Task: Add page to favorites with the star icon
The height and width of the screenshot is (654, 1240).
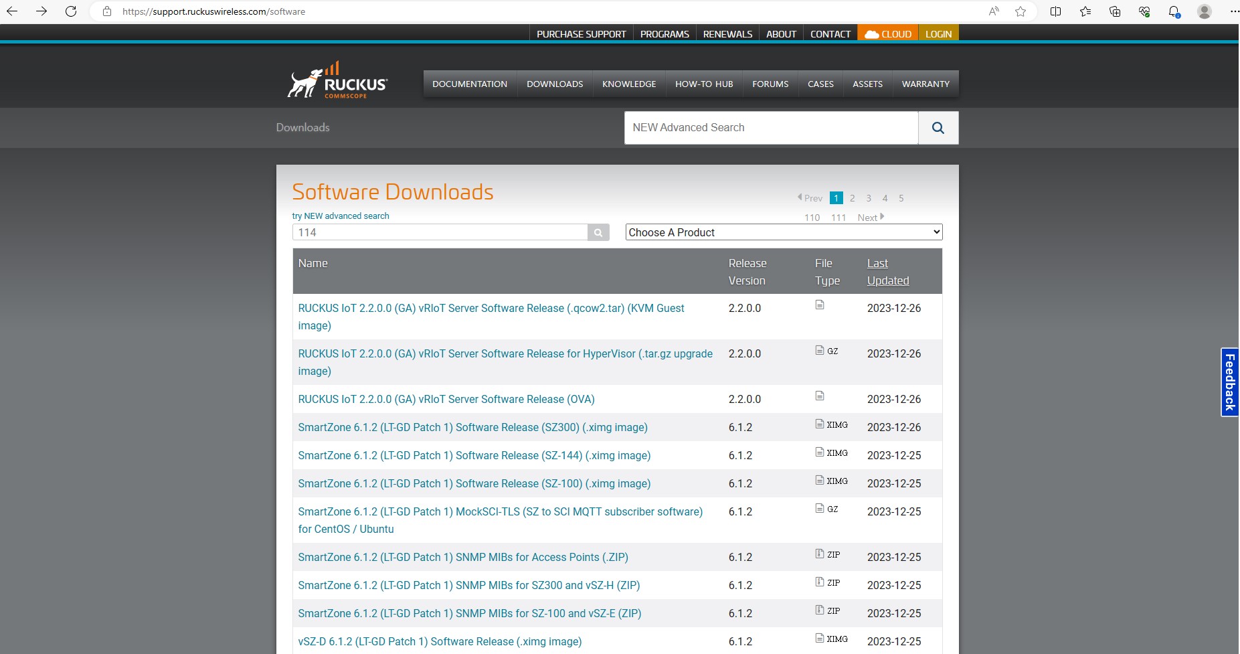Action: click(x=1021, y=11)
